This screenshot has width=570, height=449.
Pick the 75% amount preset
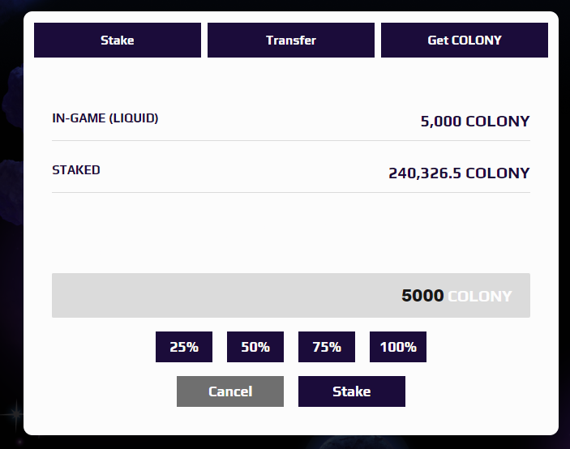(327, 347)
